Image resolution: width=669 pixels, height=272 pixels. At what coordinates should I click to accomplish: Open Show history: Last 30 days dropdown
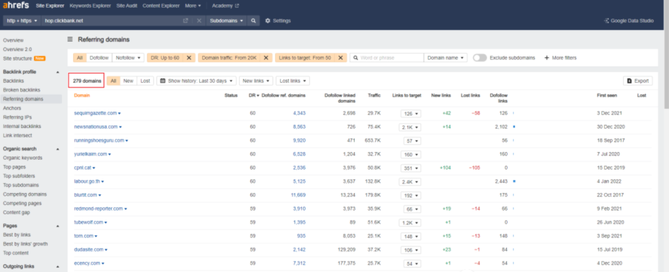coord(196,81)
